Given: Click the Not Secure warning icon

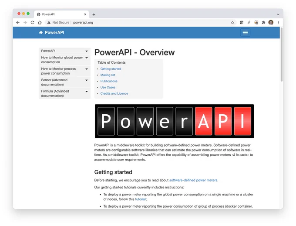Looking at the screenshot, I should (49, 23).
